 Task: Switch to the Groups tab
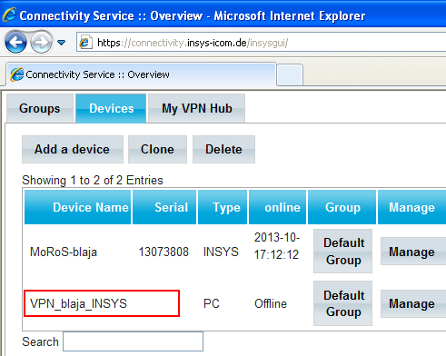(40, 108)
